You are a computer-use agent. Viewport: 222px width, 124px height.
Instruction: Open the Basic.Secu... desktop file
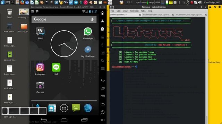click(10, 28)
